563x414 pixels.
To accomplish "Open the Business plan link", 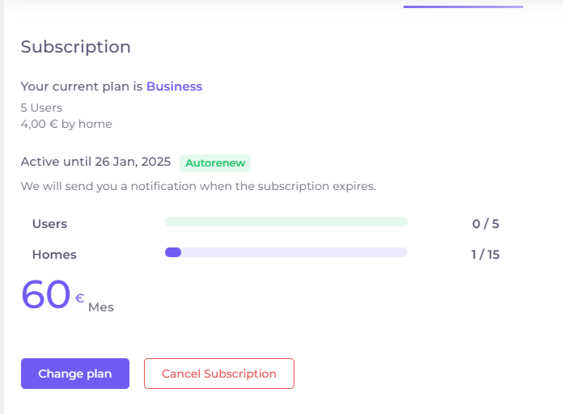I will (x=174, y=87).
